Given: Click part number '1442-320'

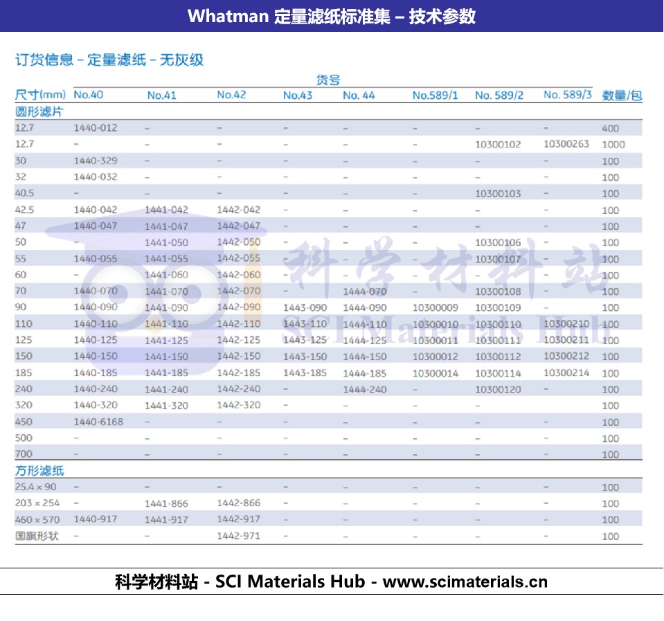Looking at the screenshot, I should (x=239, y=405).
